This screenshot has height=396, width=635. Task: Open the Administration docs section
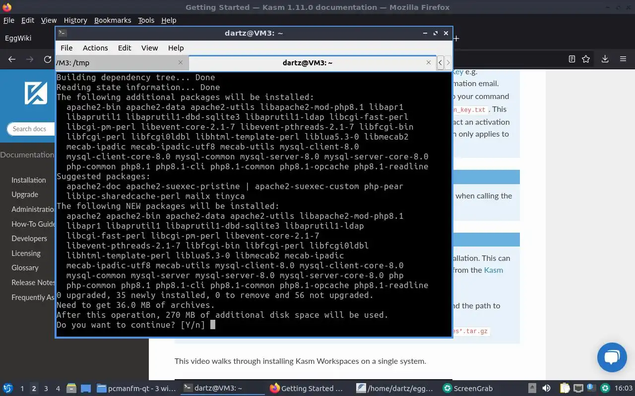(x=33, y=209)
